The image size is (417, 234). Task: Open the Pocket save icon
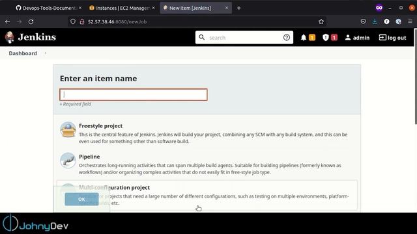(363, 21)
